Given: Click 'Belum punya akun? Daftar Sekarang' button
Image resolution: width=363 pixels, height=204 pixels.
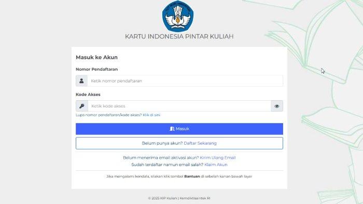Looking at the screenshot, I should (x=179, y=143).
